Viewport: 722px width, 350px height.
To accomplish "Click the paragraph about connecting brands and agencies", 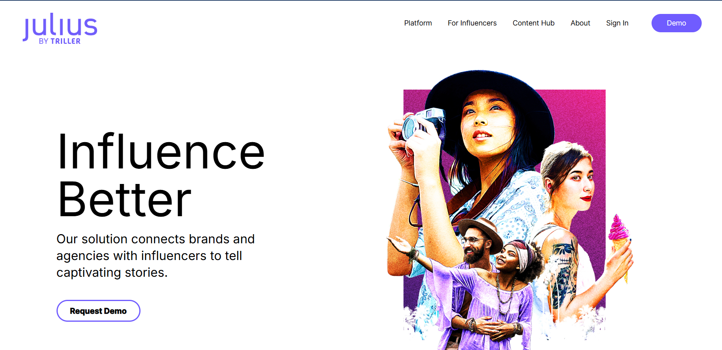I will click(155, 256).
